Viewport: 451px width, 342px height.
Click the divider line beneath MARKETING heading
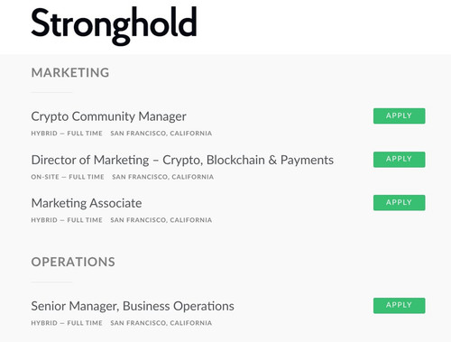click(51, 92)
